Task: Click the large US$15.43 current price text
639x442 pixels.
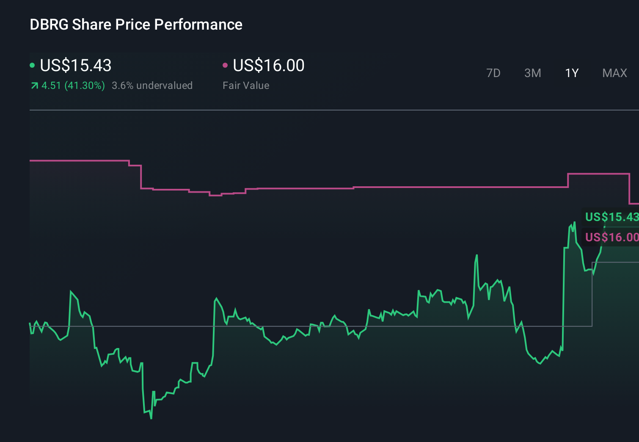Action: pyautogui.click(x=75, y=65)
